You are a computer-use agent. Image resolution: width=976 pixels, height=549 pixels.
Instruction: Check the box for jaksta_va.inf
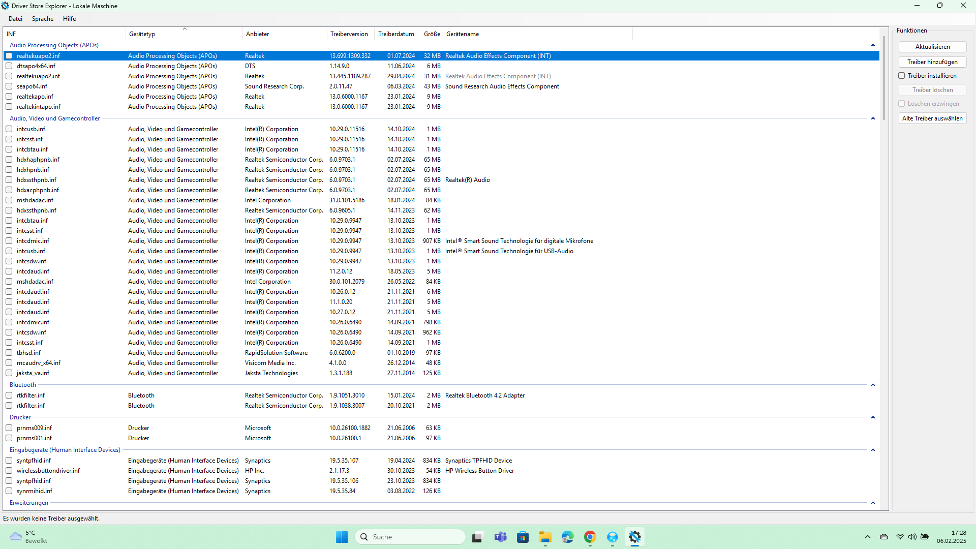click(9, 373)
